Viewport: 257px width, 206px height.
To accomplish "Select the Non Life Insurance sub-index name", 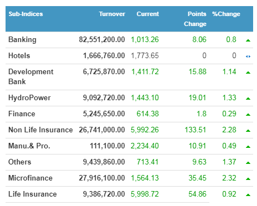I will pos(40,130).
